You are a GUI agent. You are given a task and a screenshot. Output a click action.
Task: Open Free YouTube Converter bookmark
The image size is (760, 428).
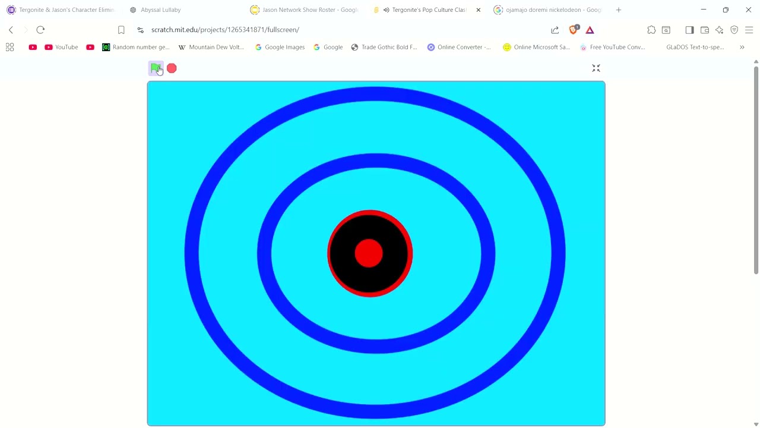click(612, 47)
